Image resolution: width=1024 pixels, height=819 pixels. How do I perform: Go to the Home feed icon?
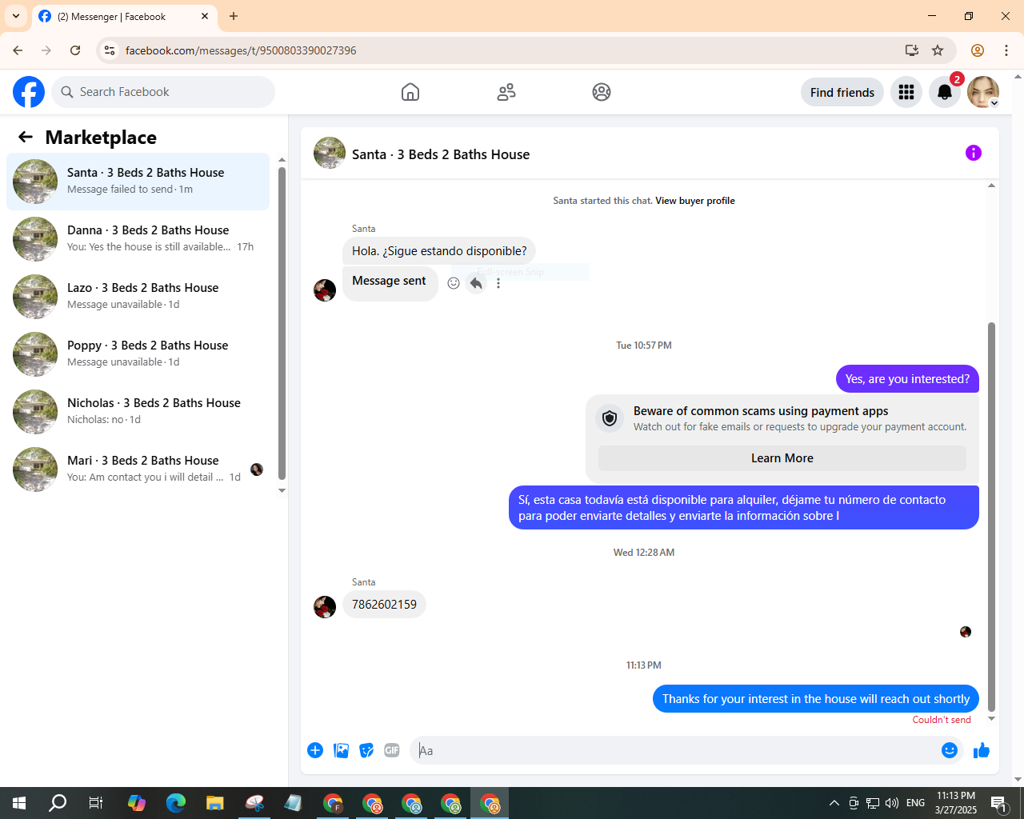coord(410,92)
